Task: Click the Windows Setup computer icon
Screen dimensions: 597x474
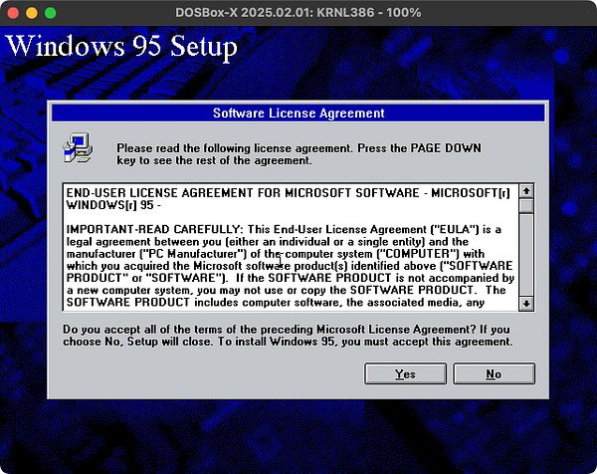Action: coord(78,148)
